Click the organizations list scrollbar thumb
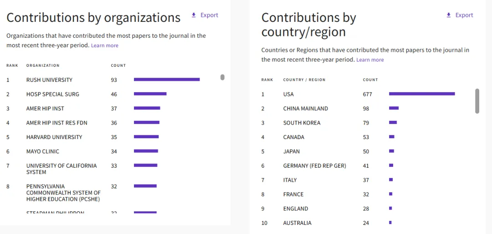The height and width of the screenshot is (234, 492). 222,77
